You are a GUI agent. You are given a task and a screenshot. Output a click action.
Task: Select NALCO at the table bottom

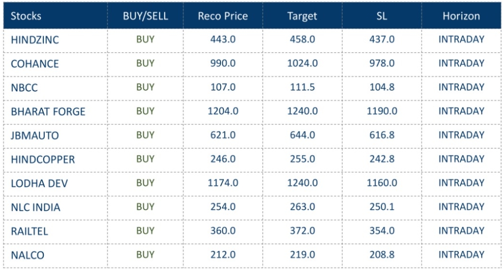[27, 255]
